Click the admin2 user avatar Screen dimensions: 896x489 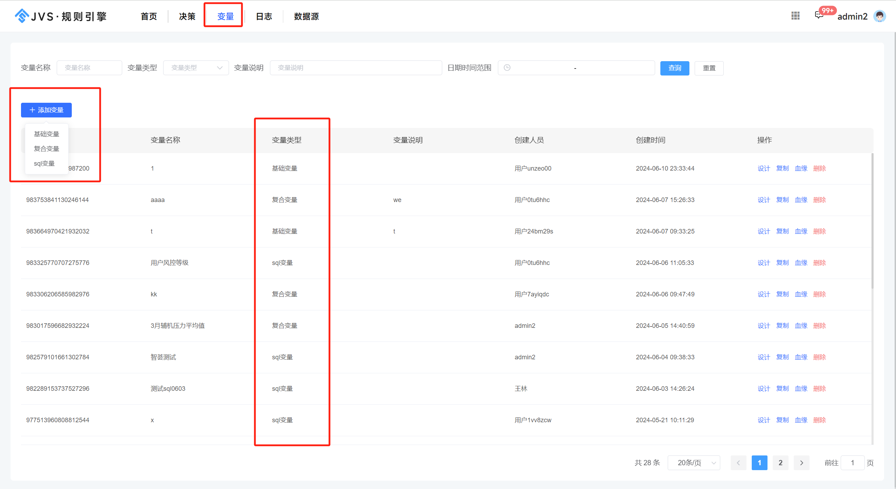click(x=879, y=16)
